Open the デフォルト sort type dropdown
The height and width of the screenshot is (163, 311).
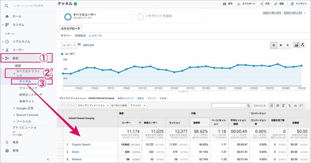pos(138,105)
